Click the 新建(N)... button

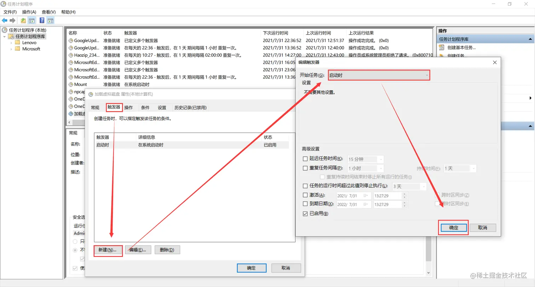tap(108, 250)
